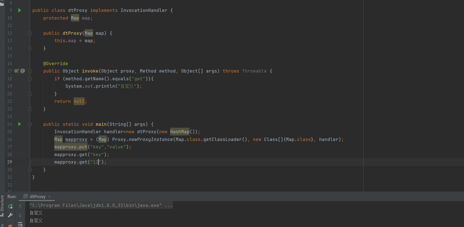Click InvocationHandler in the class declaration

tap(144, 10)
